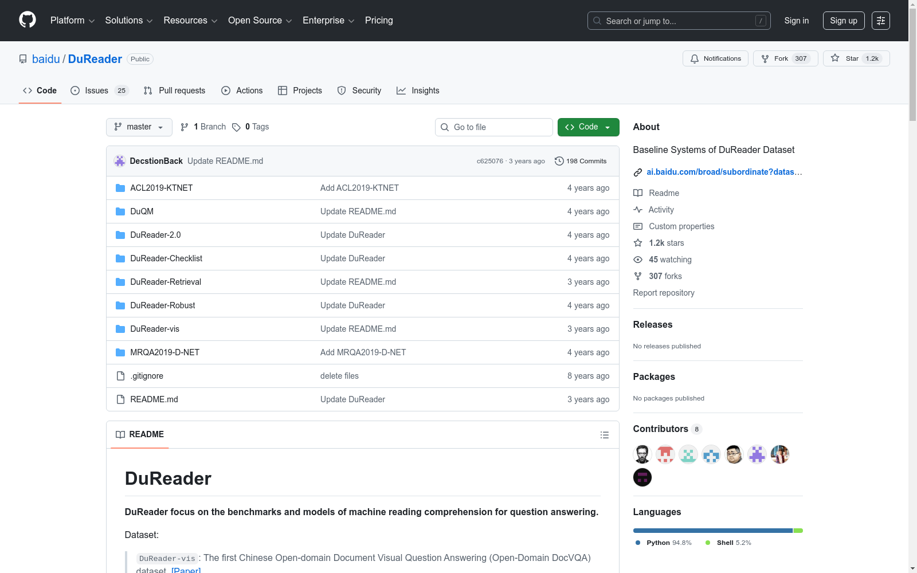Viewport: 917px width, 573px height.
Task: Open the README outline list icon
Action: tap(604, 435)
